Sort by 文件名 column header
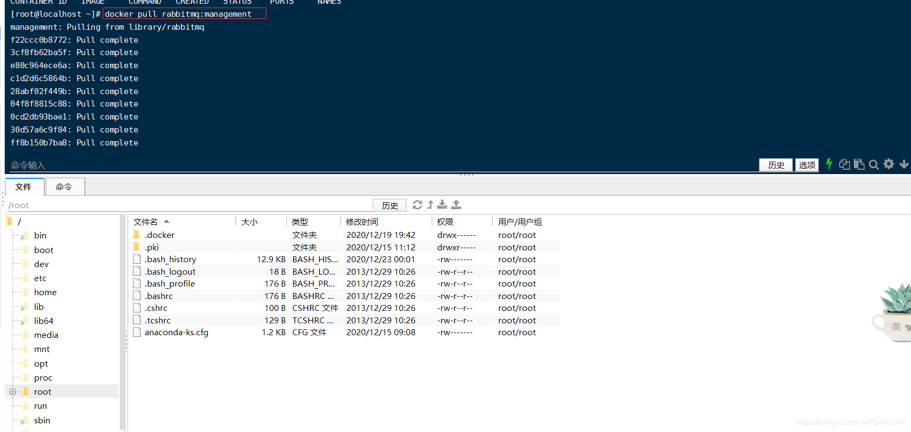 click(x=145, y=222)
